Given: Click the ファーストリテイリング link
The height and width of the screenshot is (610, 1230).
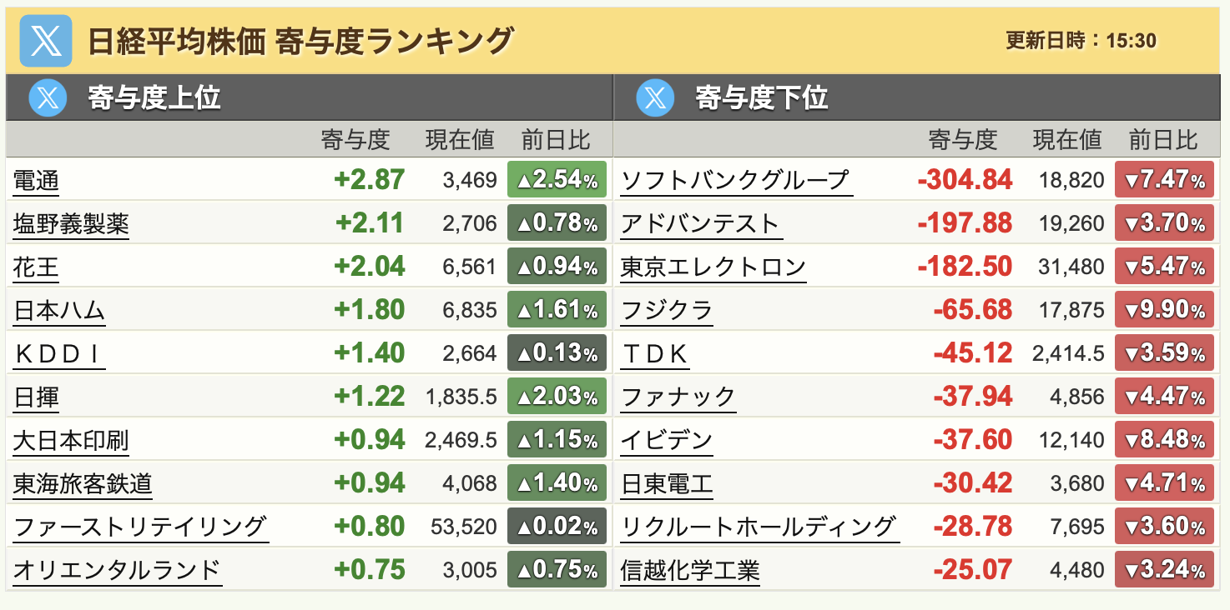Looking at the screenshot, I should 140,527.
